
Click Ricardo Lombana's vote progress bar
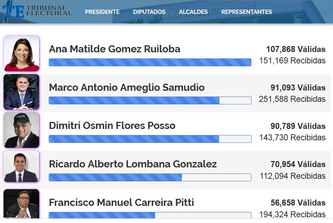(150, 177)
